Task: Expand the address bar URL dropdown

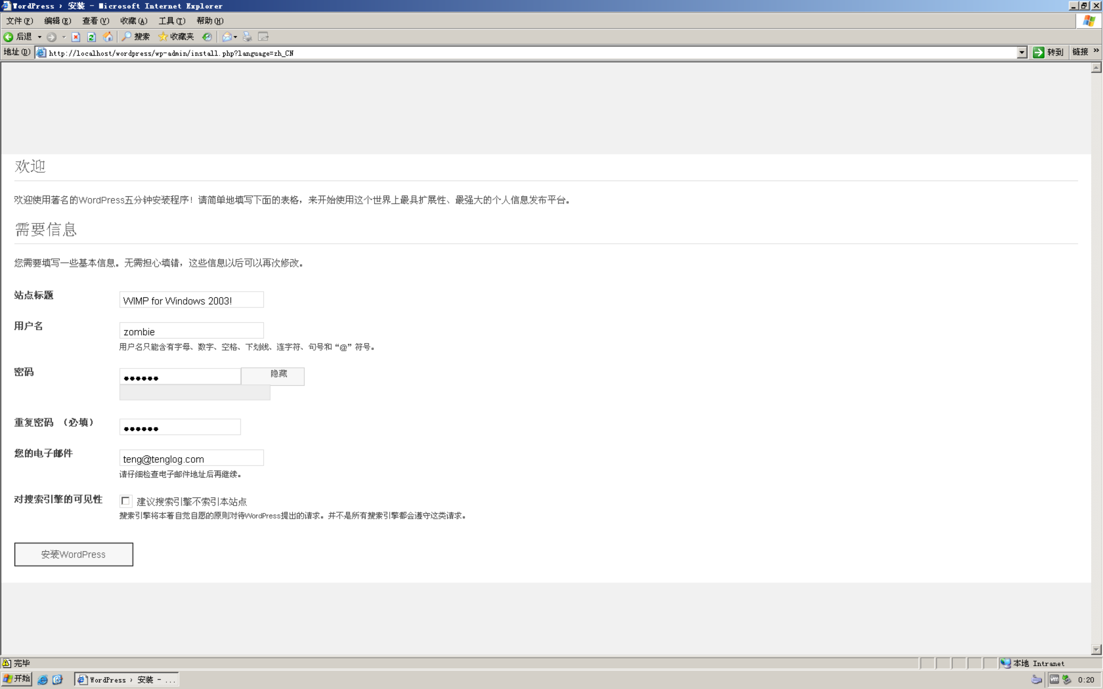Action: pos(1022,52)
